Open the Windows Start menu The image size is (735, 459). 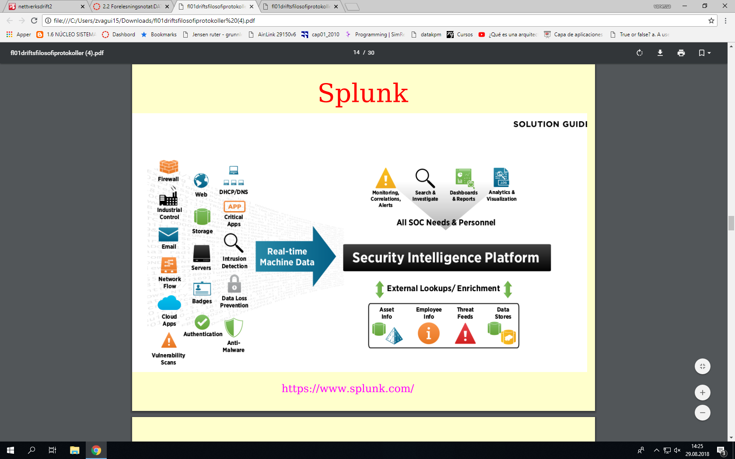point(10,450)
